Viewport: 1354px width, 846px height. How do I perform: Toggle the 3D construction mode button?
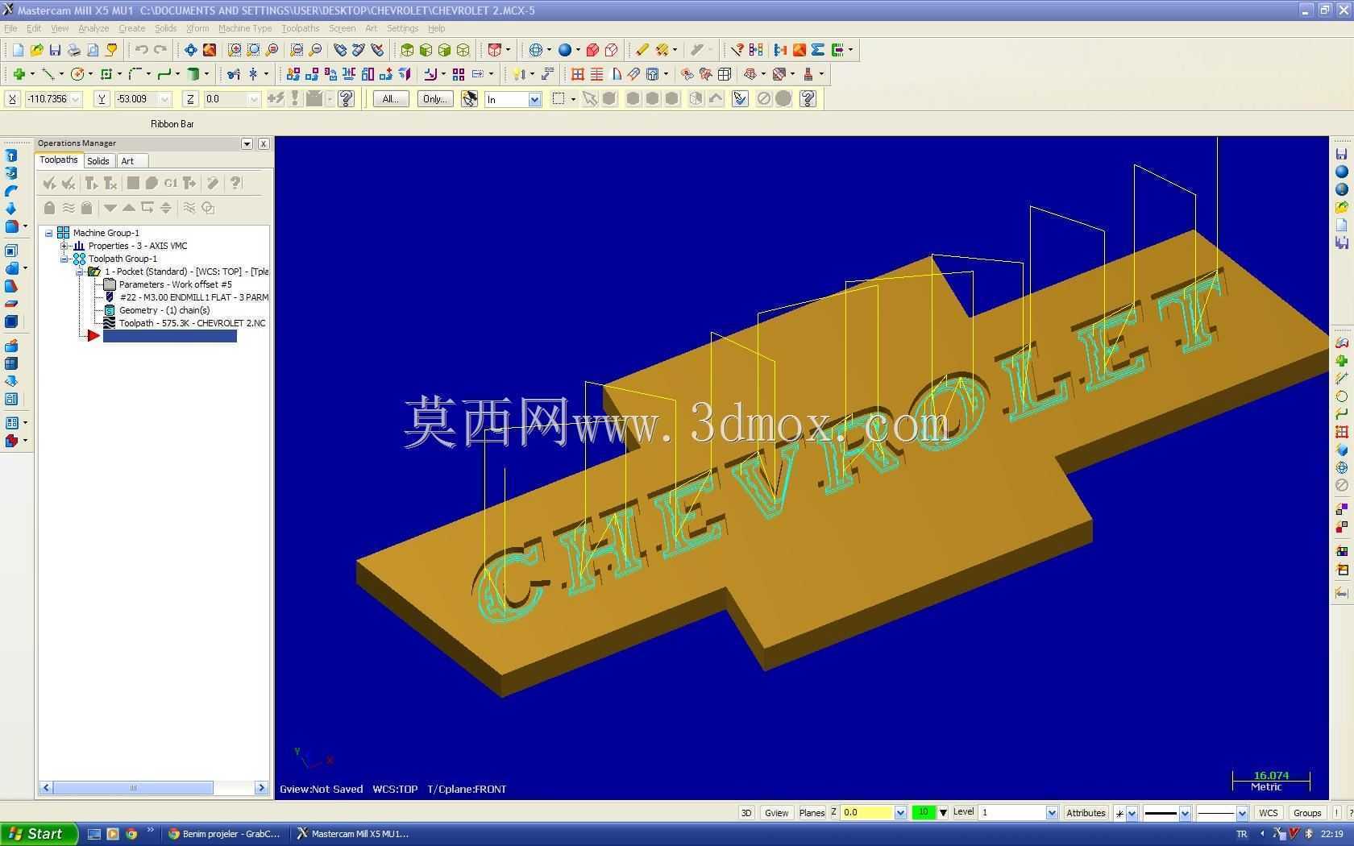(x=746, y=812)
